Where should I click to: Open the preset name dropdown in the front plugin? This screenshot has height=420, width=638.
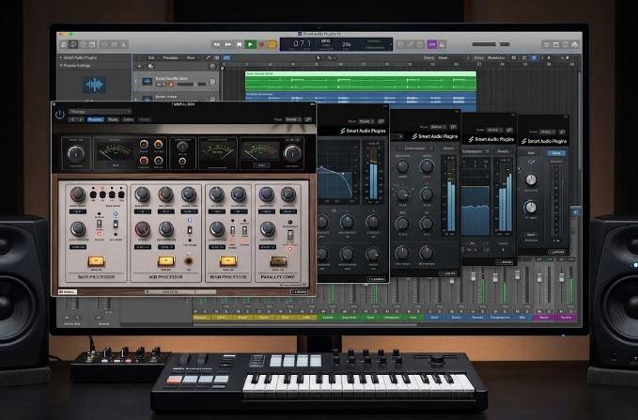click(x=101, y=111)
